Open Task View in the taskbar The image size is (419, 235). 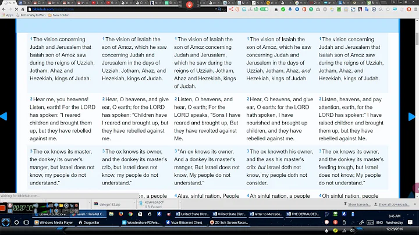pyautogui.click(x=26, y=222)
